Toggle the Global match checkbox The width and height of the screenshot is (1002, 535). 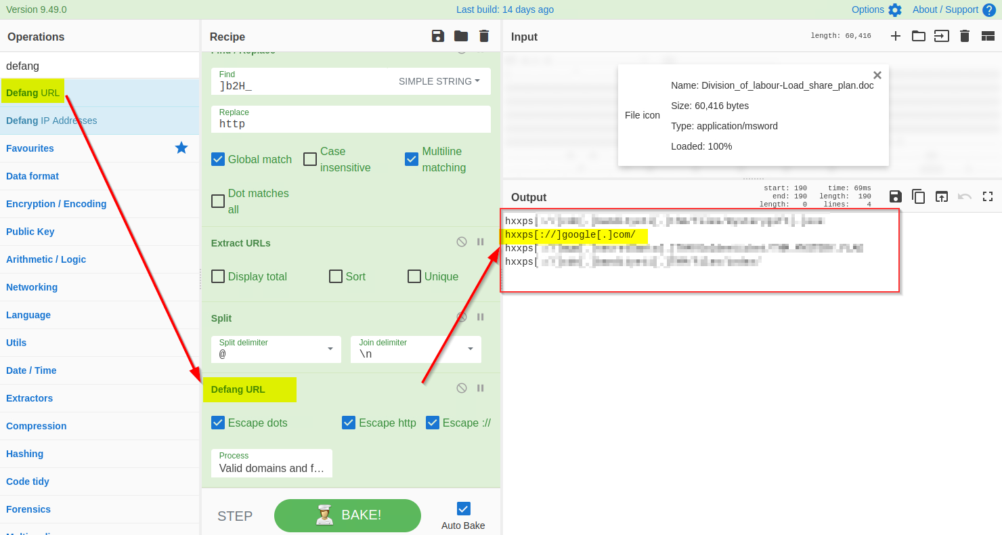point(218,159)
